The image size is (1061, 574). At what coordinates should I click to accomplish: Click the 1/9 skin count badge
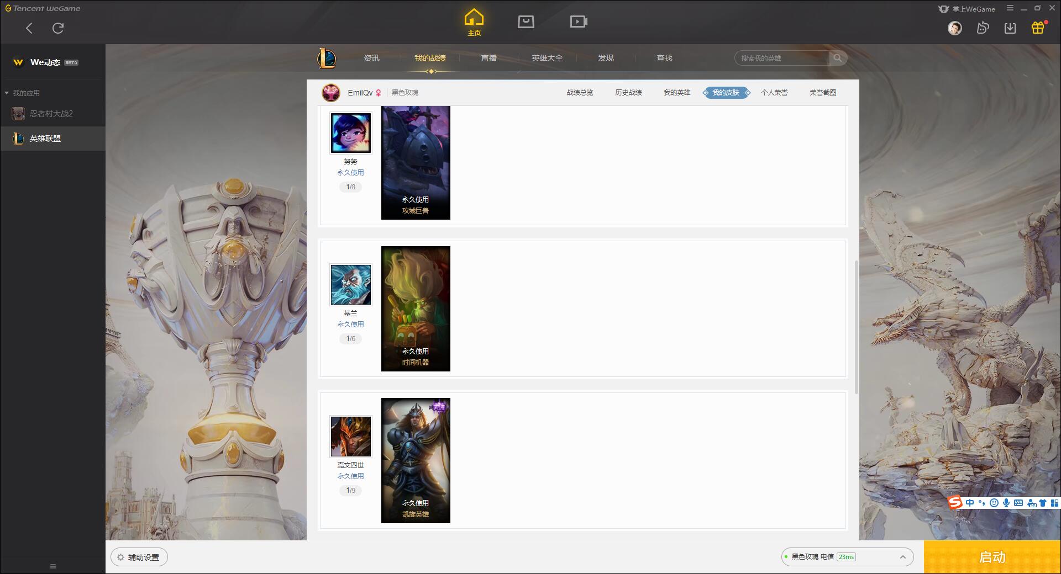350,491
